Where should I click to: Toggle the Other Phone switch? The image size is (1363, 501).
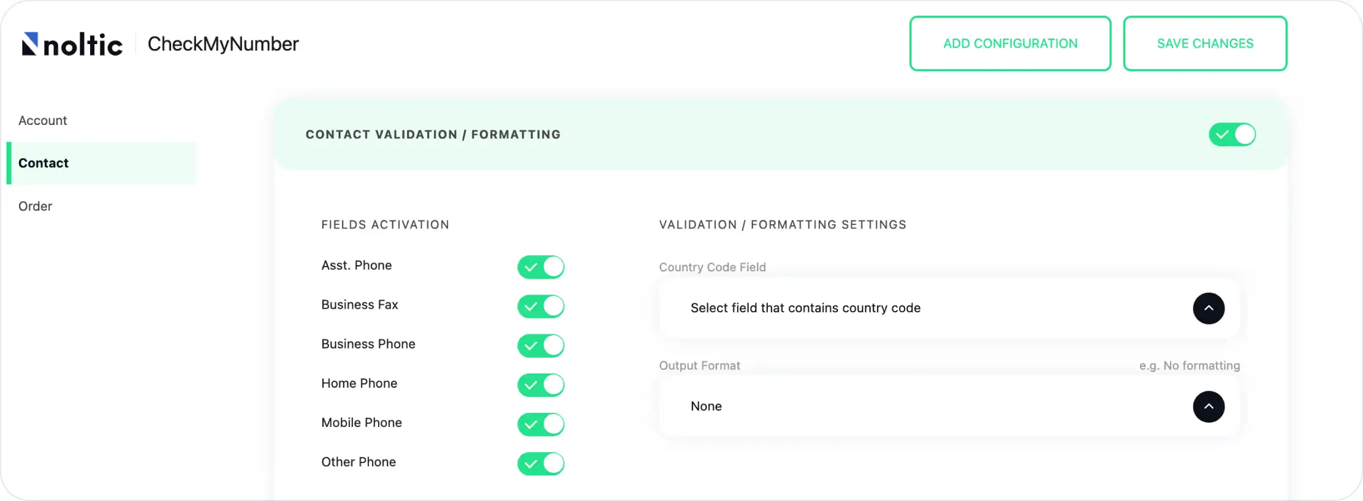click(541, 464)
